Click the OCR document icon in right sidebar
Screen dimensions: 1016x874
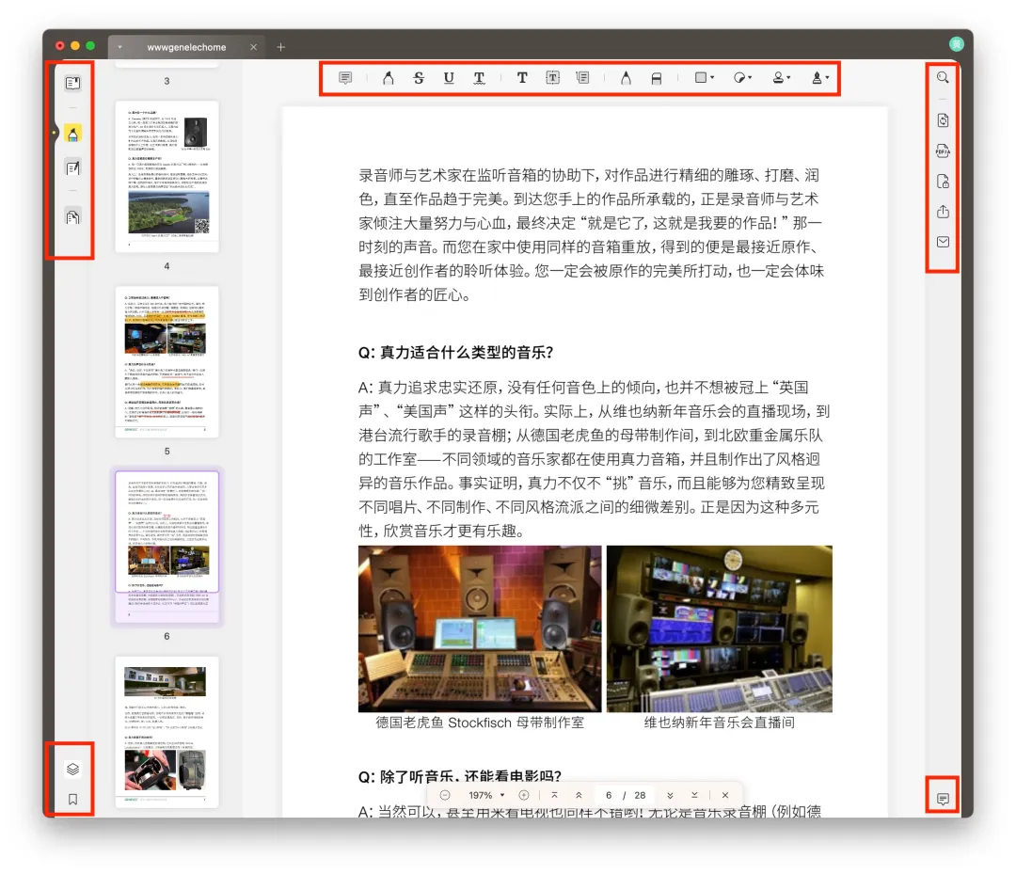click(943, 119)
